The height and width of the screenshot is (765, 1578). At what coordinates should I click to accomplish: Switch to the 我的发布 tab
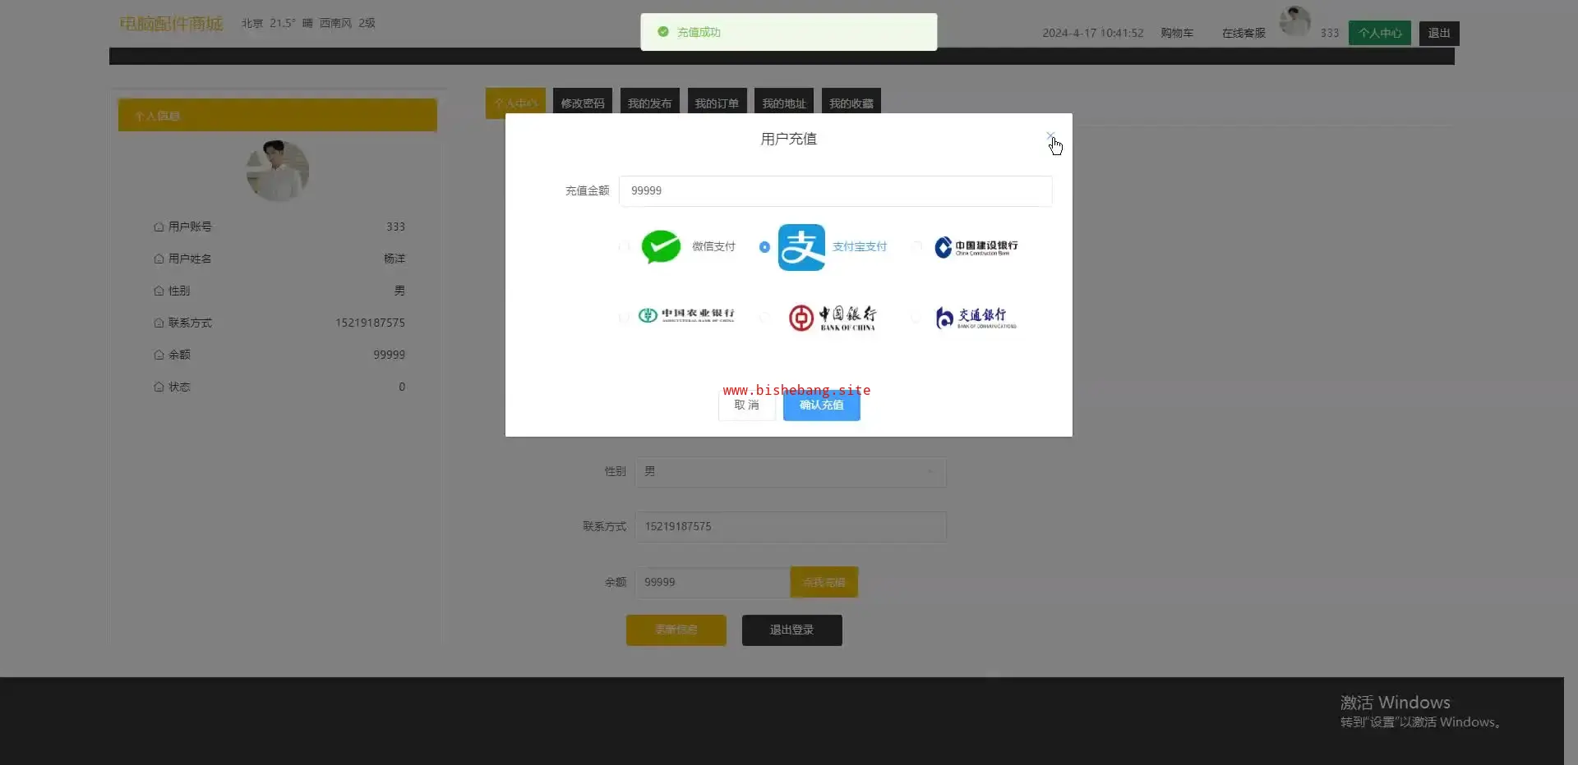[x=649, y=103]
